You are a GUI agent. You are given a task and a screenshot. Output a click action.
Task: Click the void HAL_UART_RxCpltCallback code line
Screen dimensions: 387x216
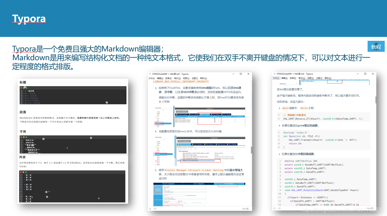pos(322,190)
